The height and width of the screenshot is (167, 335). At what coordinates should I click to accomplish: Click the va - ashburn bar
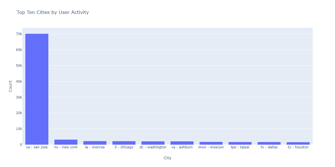click(x=182, y=143)
